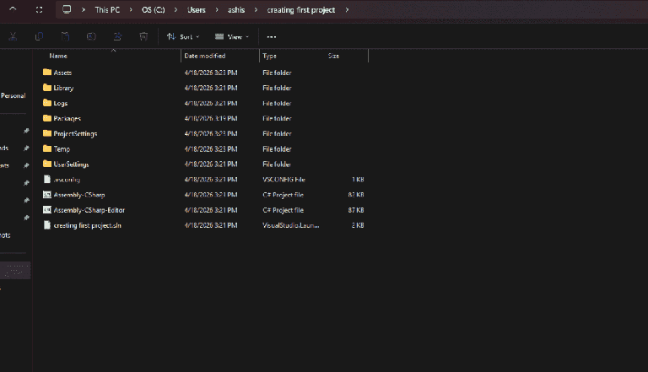The image size is (648, 372).
Task: Open the Sort dropdown
Action: pyautogui.click(x=183, y=37)
